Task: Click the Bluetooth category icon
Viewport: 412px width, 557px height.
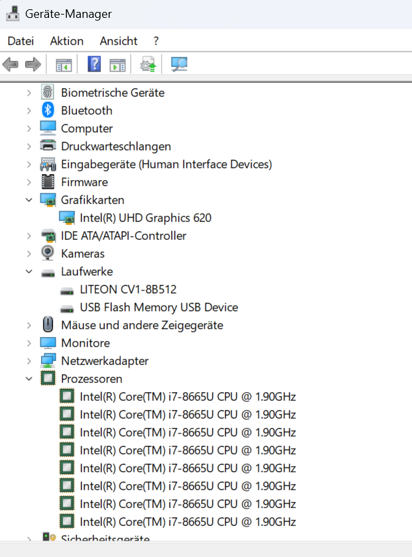Action: click(x=48, y=110)
